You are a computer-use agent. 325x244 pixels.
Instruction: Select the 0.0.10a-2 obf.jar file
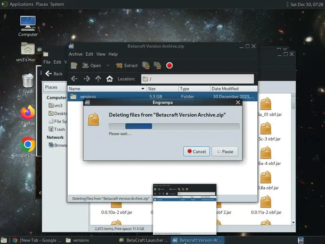pyautogui.click(x=117, y=209)
